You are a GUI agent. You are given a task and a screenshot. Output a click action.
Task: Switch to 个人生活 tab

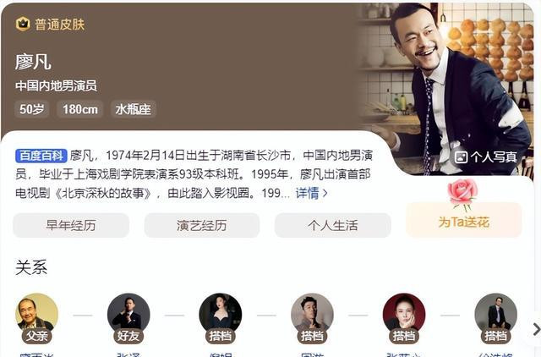click(x=332, y=226)
